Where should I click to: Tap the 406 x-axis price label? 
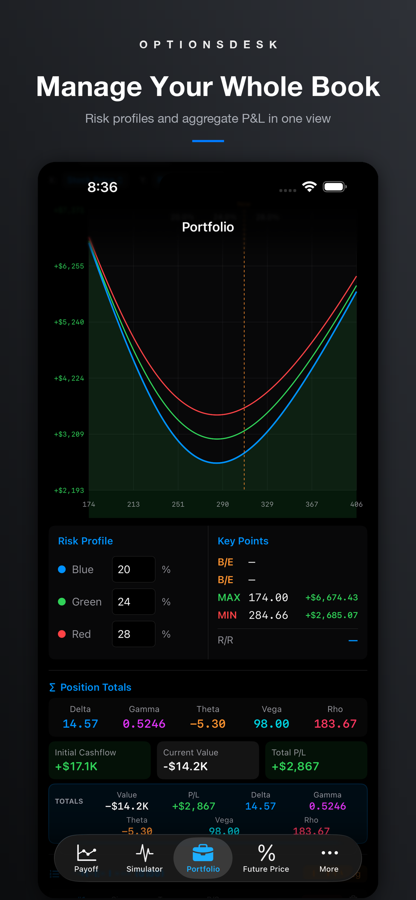356,504
